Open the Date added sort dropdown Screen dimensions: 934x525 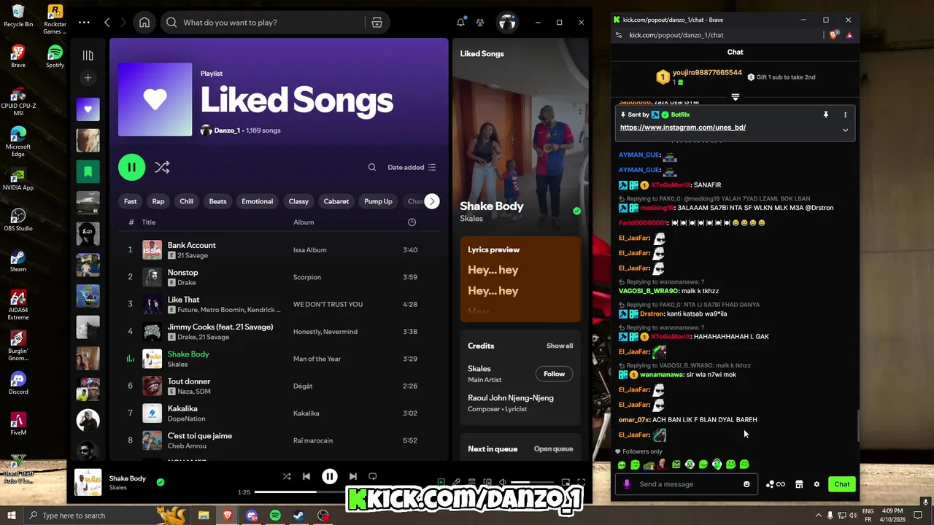click(x=412, y=168)
